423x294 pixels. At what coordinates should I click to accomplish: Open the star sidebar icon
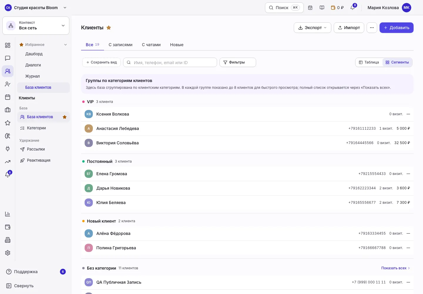(x=8, y=123)
